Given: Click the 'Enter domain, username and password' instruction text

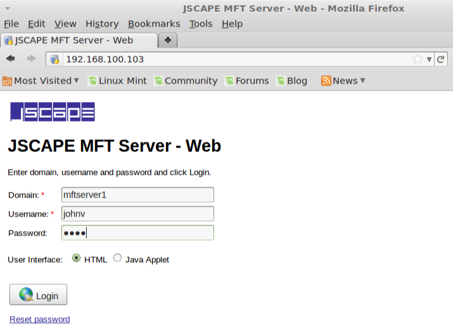Looking at the screenshot, I should click(110, 172).
